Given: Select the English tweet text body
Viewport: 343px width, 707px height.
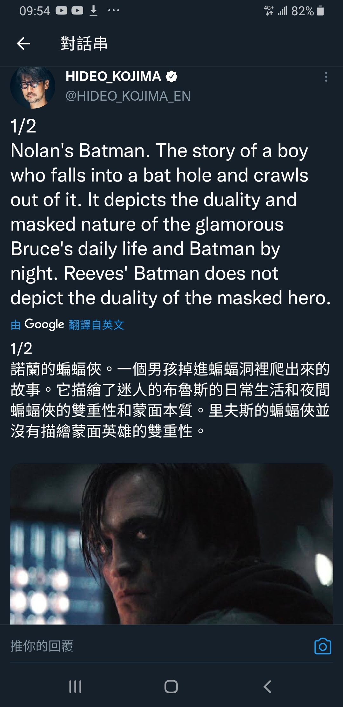Looking at the screenshot, I should 171,212.
